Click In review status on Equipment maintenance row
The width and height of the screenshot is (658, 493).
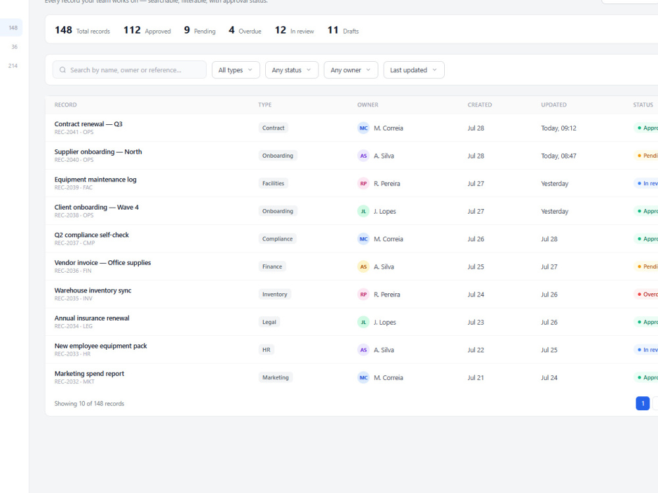[x=646, y=183]
